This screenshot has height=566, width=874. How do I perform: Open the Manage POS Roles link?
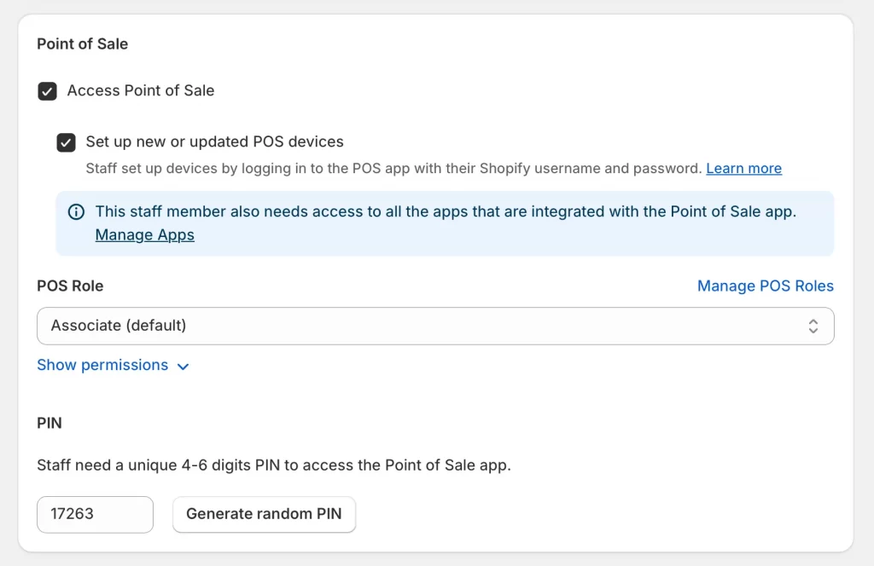pos(765,286)
